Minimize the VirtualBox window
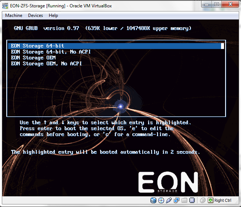The height and width of the screenshot is (207, 241). [207, 4]
